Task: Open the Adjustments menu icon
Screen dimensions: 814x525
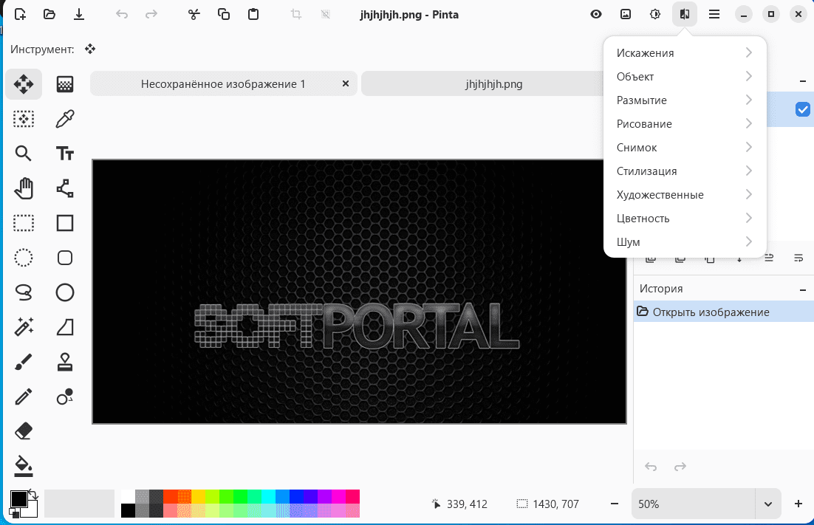Action: point(655,15)
